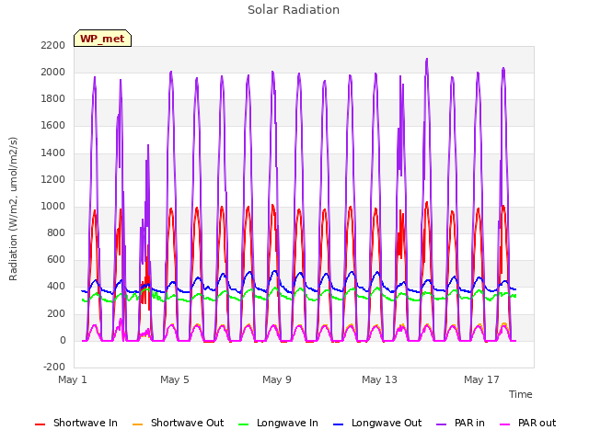Click the 1000 y-axis tick label
The height and width of the screenshot is (441, 589).
(53, 206)
